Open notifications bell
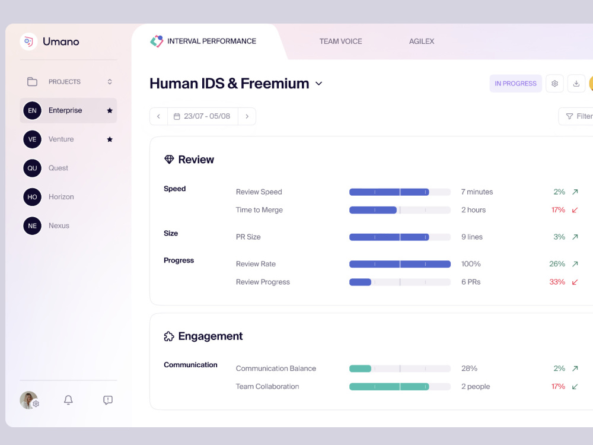Screen dimensions: 593x445 click(68, 400)
